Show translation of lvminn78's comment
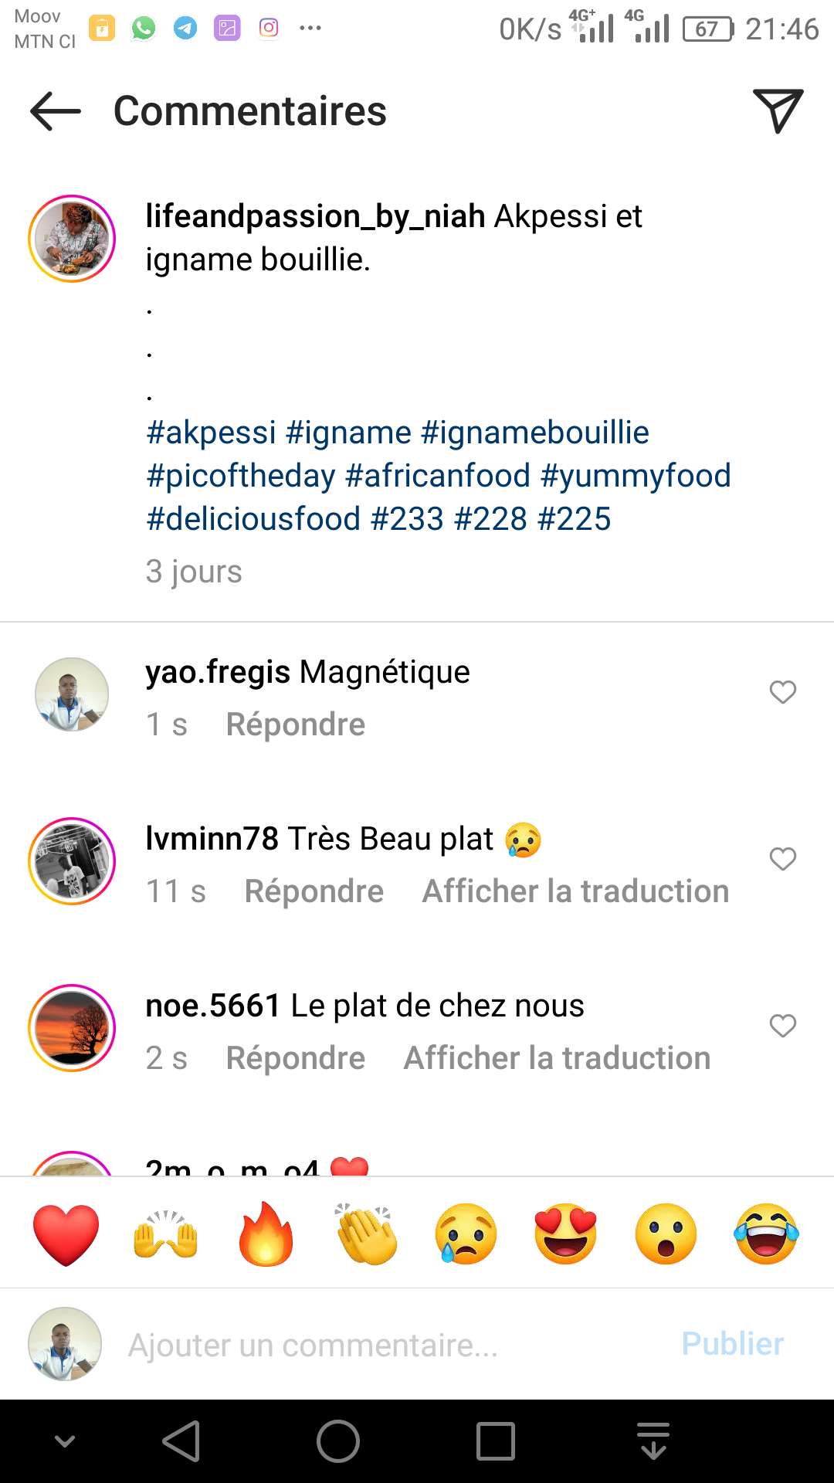The width and height of the screenshot is (834, 1483). tap(575, 892)
